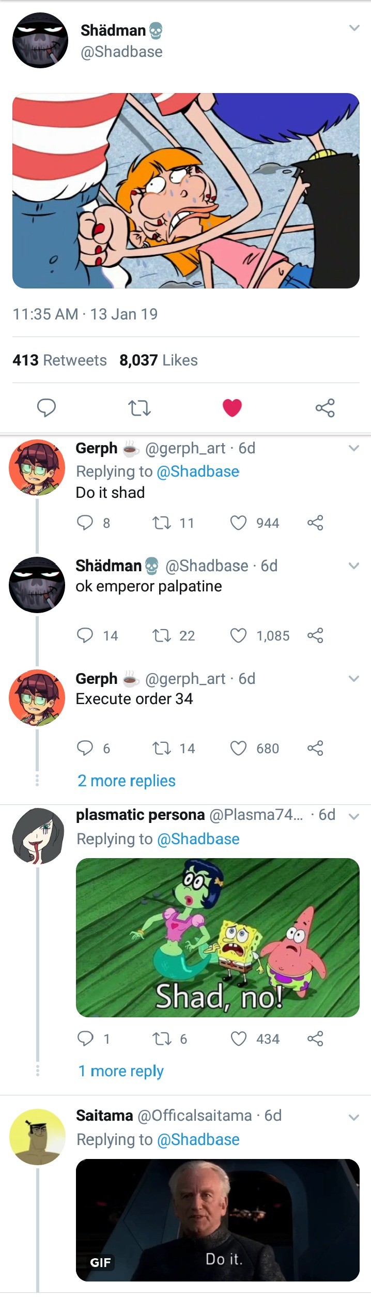Share Gerph's "Do it shad" tweet
This screenshot has width=371, height=1297.
315,523
